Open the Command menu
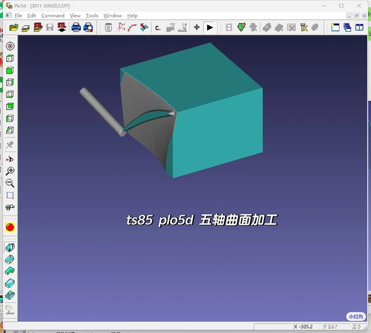The height and width of the screenshot is (333, 371). 53,15
